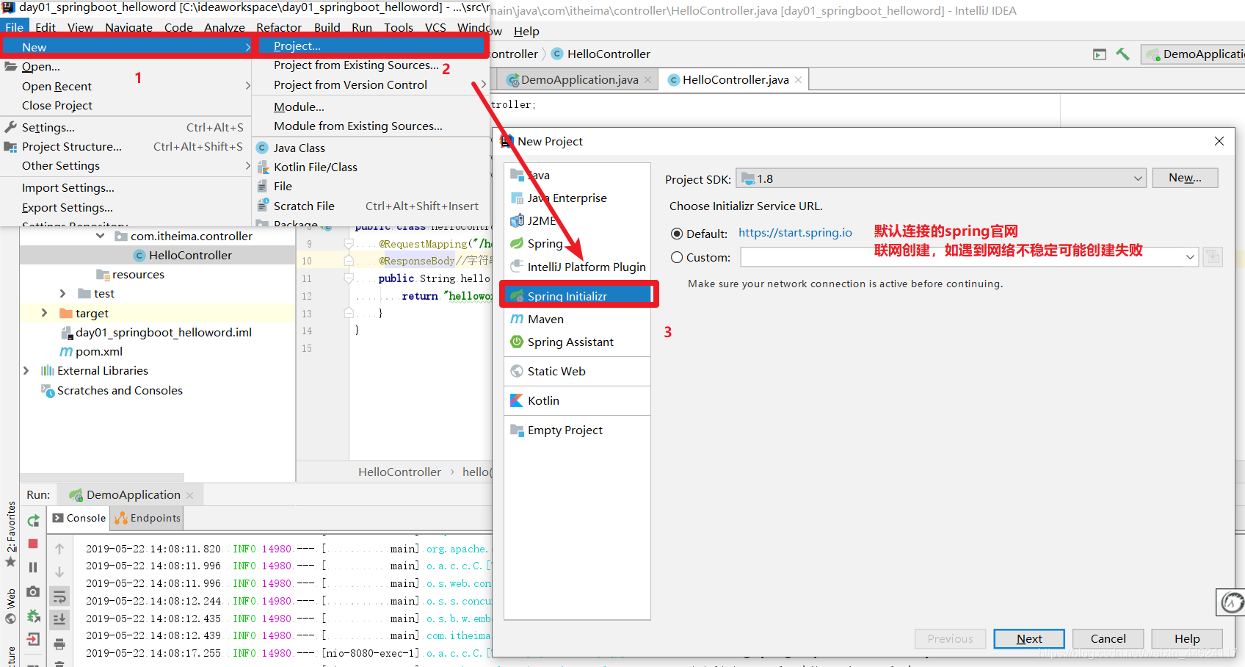Click the Java Enterprise icon in the New Project list
This screenshot has width=1245, height=667.
tap(517, 198)
